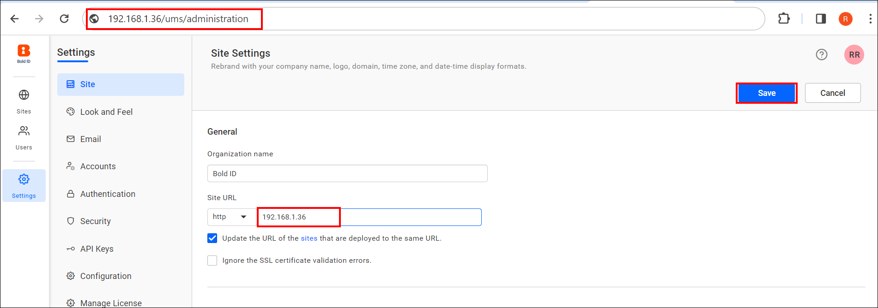Click the 'Settings' panel title

(76, 53)
